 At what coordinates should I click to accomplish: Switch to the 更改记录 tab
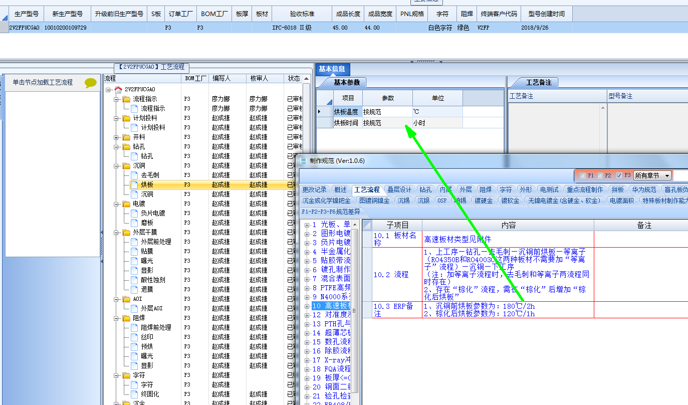click(x=314, y=189)
